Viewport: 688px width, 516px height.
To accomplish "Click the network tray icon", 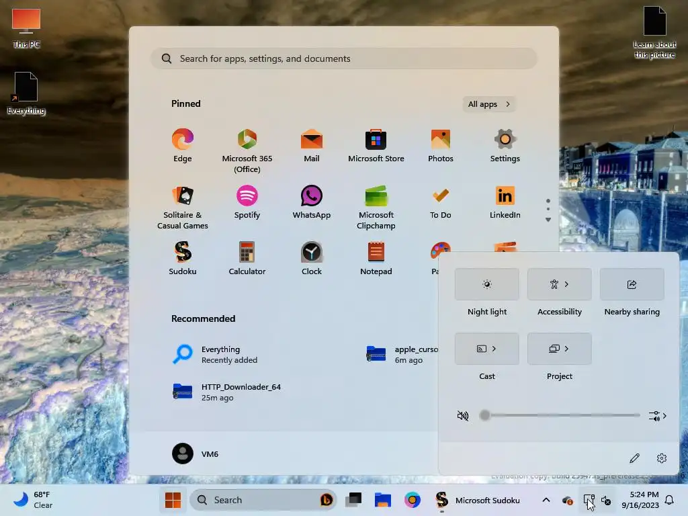I will (x=589, y=500).
